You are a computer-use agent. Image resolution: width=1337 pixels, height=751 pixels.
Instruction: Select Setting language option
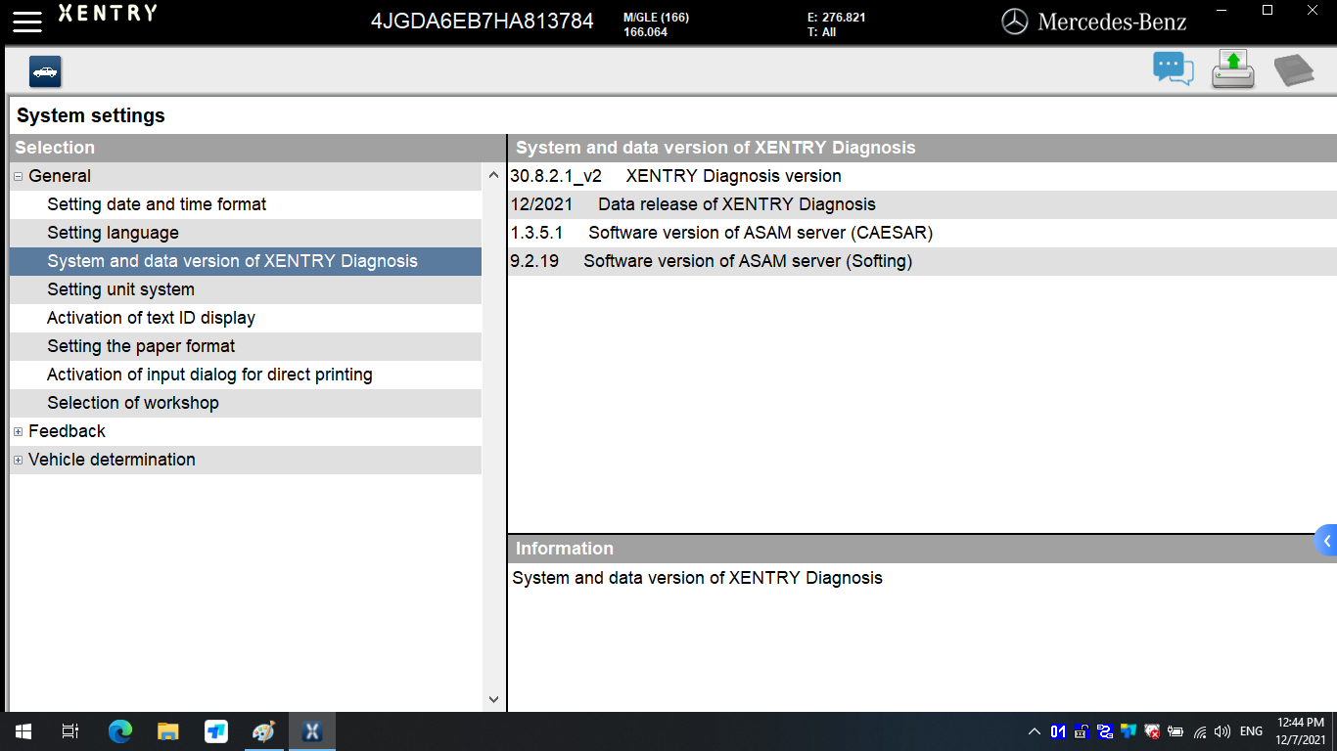246,233
